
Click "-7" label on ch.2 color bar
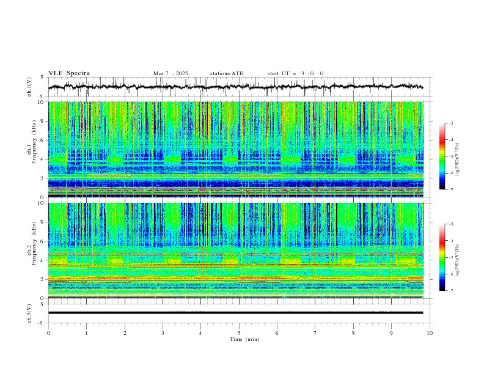[451, 291]
